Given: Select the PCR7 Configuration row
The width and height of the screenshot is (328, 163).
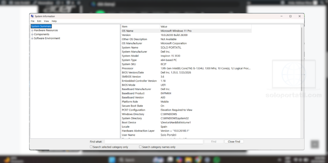Looking at the screenshot, I should pyautogui.click(x=186, y=110).
